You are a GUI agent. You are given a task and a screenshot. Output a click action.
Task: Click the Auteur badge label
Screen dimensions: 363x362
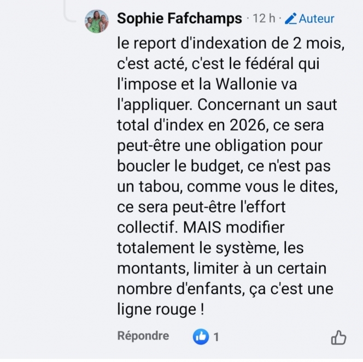pyautogui.click(x=317, y=19)
